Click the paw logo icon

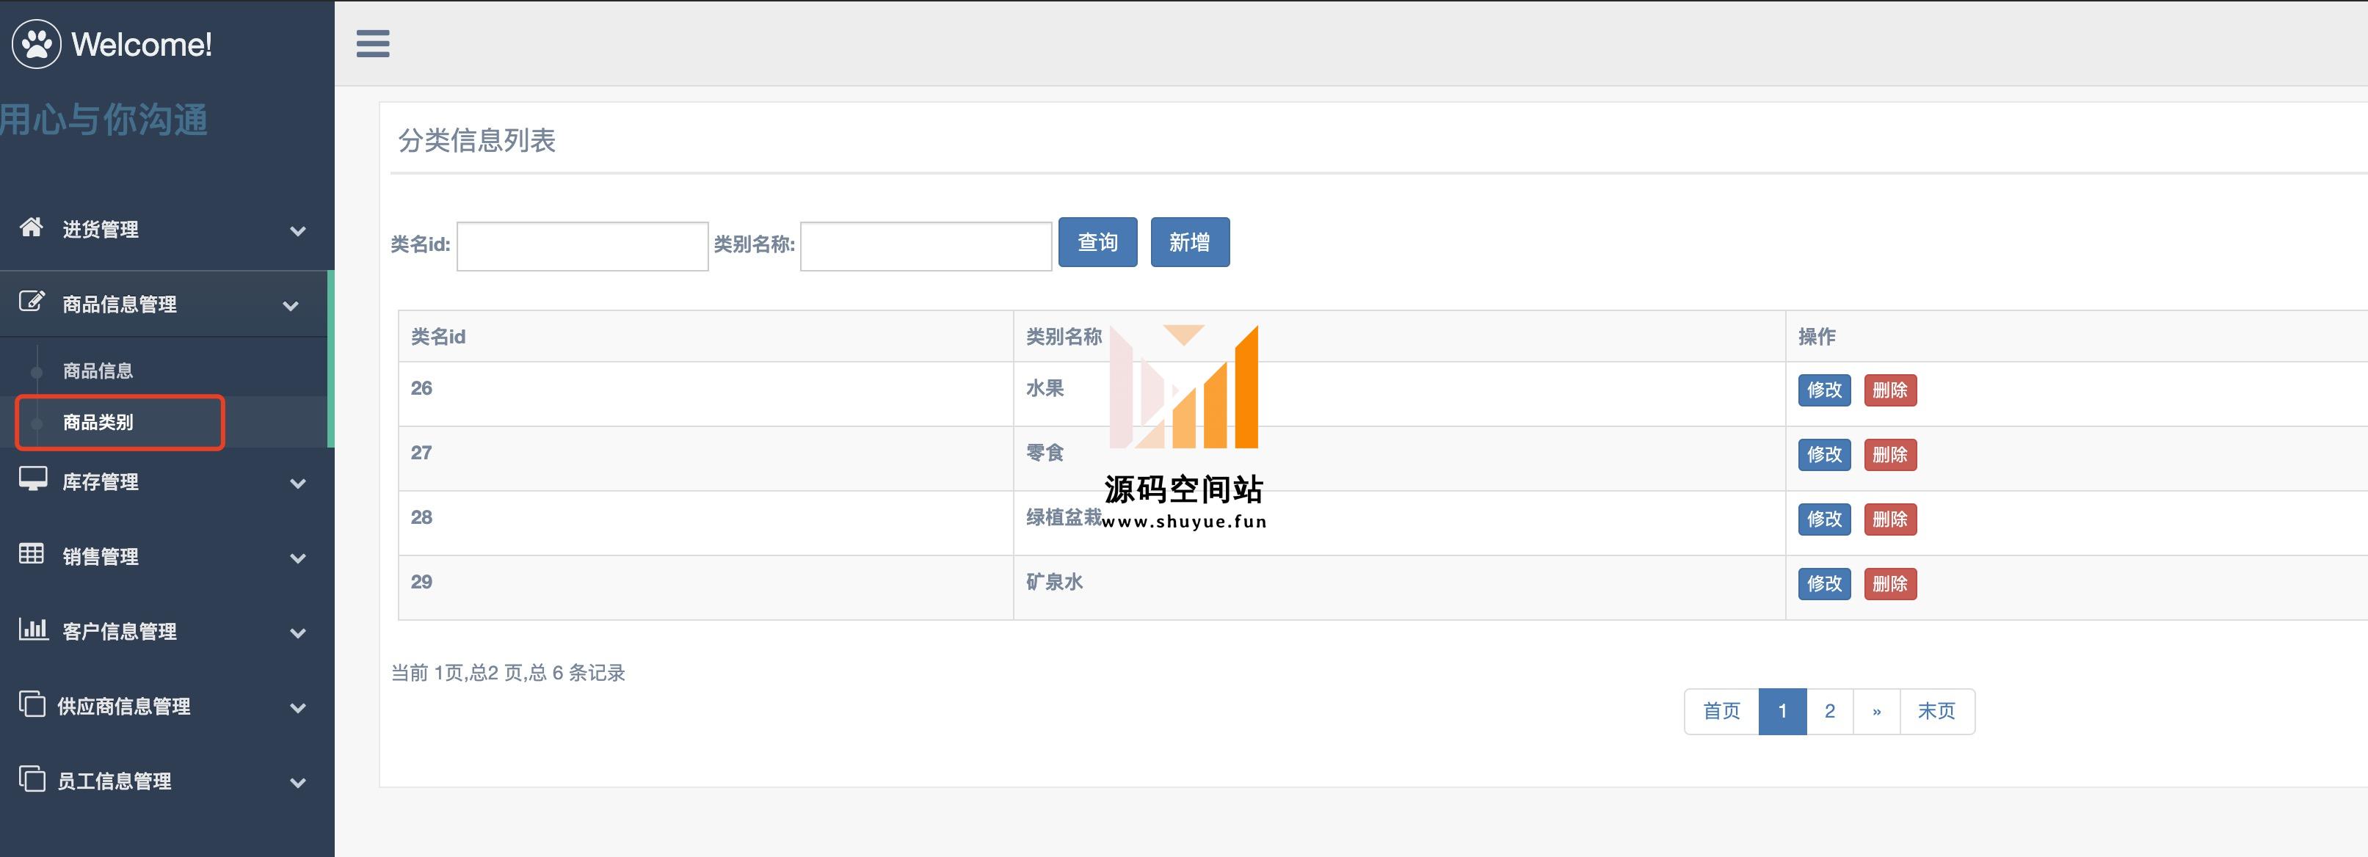37,43
